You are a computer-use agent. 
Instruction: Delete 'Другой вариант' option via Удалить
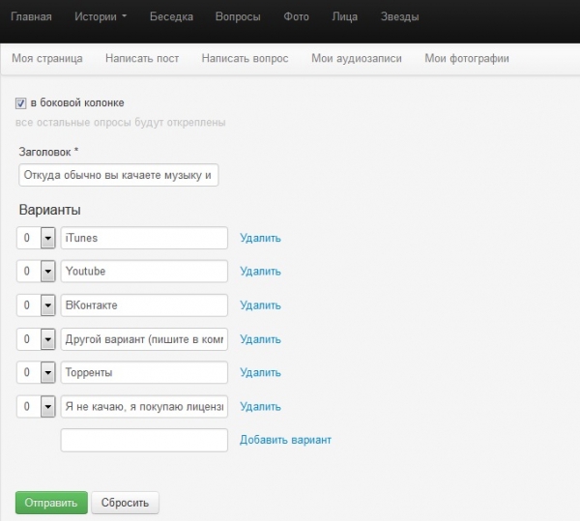(x=260, y=339)
